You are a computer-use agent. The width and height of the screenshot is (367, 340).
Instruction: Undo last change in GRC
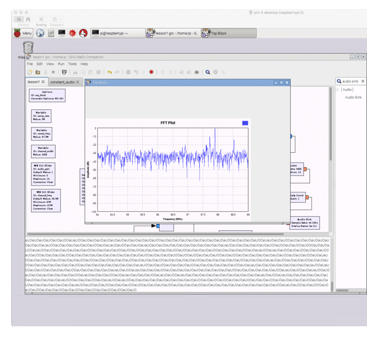(109, 72)
